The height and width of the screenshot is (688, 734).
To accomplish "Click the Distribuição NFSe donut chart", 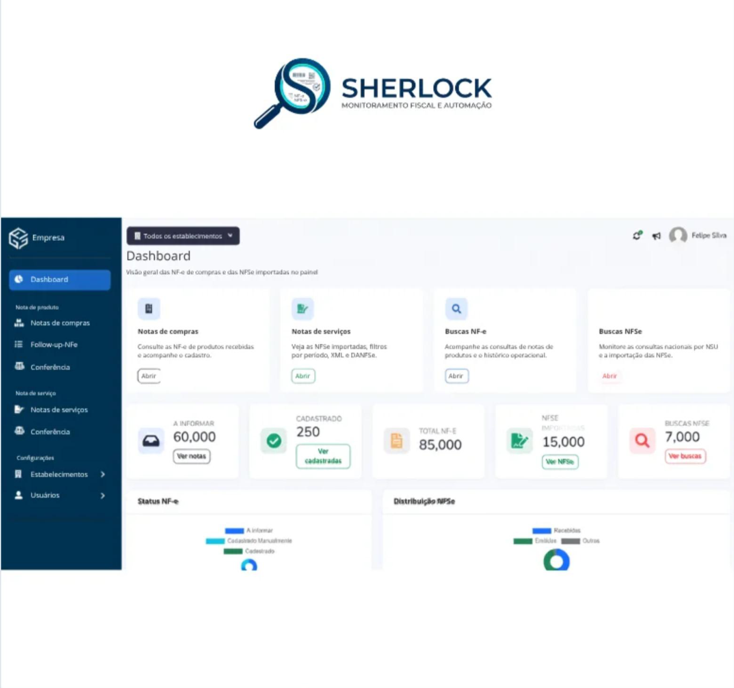I will [x=556, y=561].
